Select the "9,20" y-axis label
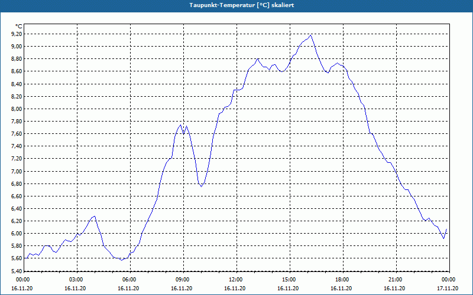Image resolution: width=473 pixels, height=295 pixels. pos(17,34)
